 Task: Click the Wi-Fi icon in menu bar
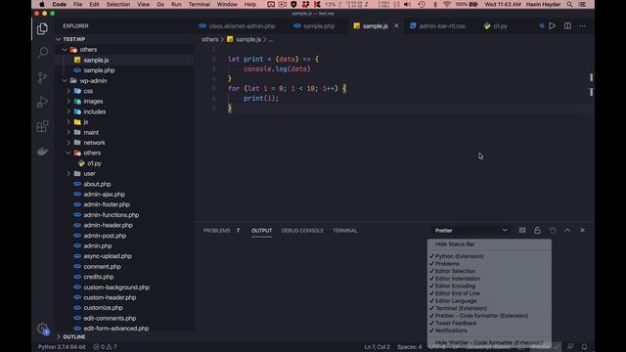pos(447,4)
